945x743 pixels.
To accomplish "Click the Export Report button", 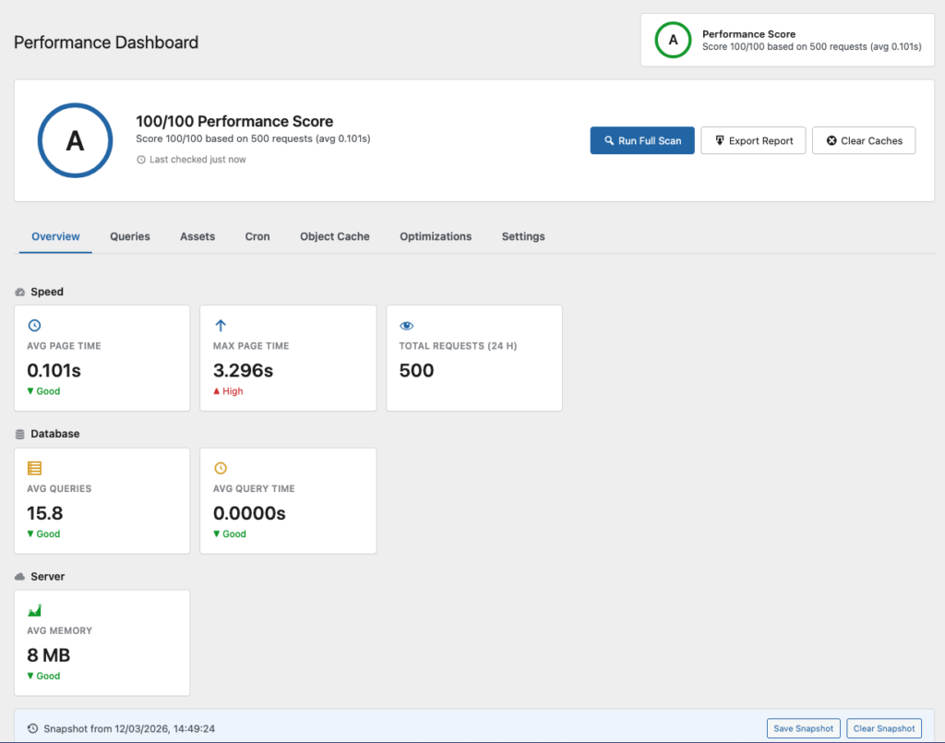I will pyautogui.click(x=753, y=140).
